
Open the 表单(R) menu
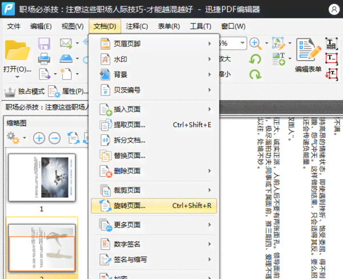[x=169, y=26]
